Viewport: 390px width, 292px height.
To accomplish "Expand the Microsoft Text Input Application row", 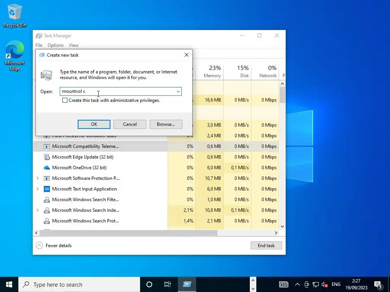I will [38, 189].
